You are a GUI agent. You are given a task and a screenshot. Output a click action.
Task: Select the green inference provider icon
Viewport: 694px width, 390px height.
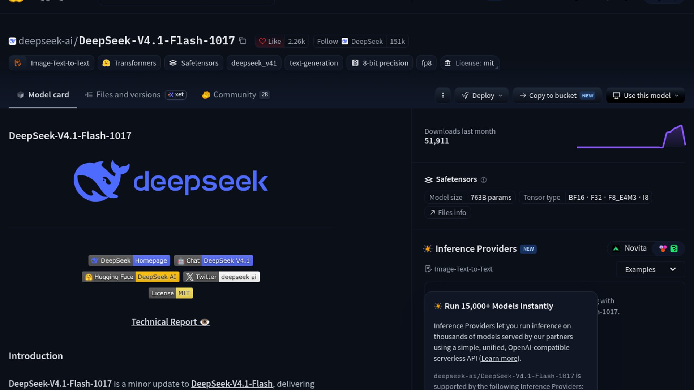(x=674, y=249)
